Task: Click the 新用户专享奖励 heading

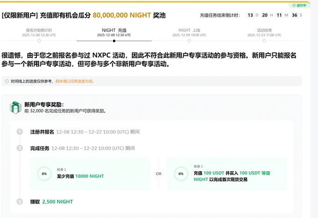Action: (44, 105)
